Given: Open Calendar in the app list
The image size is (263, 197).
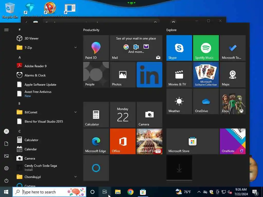Looking at the screenshot, I should pos(47,149).
